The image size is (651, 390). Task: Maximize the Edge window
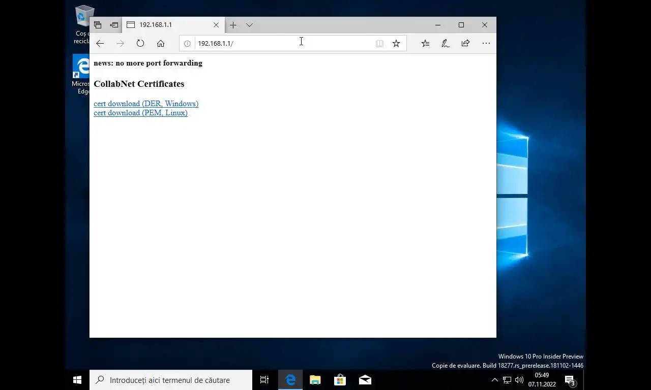(x=461, y=25)
